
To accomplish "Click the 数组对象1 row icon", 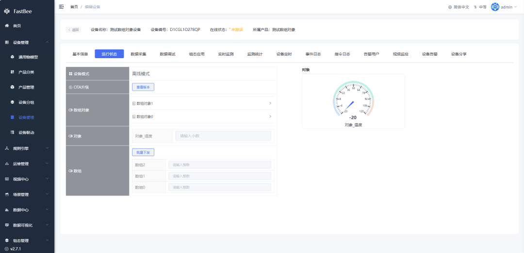I will coord(134,103).
